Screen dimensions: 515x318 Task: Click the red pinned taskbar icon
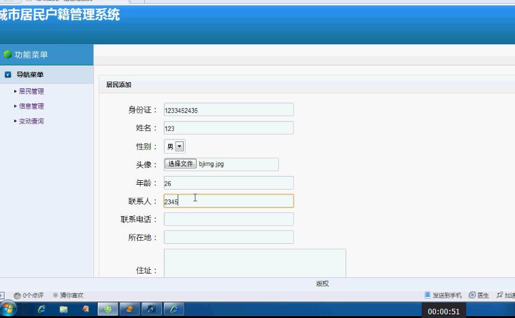(x=85, y=309)
